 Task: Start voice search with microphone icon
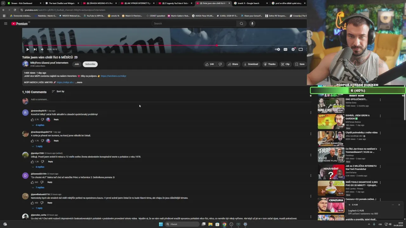click(252, 23)
